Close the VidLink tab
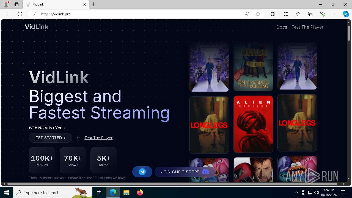 coord(84,4)
